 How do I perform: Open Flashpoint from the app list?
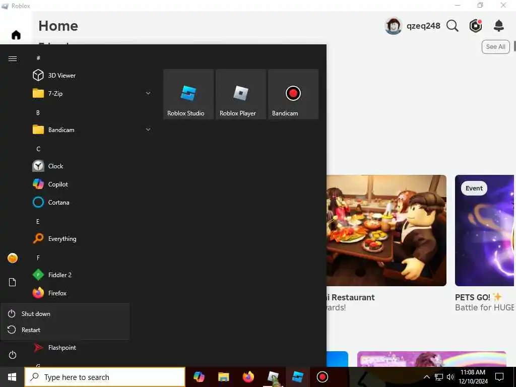[92, 348]
